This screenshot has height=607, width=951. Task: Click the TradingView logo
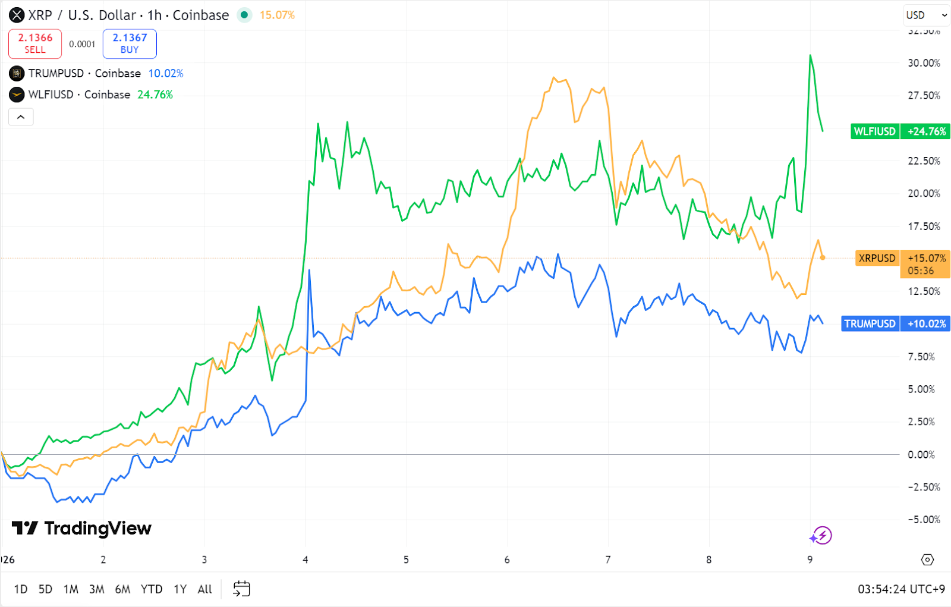pyautogui.click(x=82, y=528)
